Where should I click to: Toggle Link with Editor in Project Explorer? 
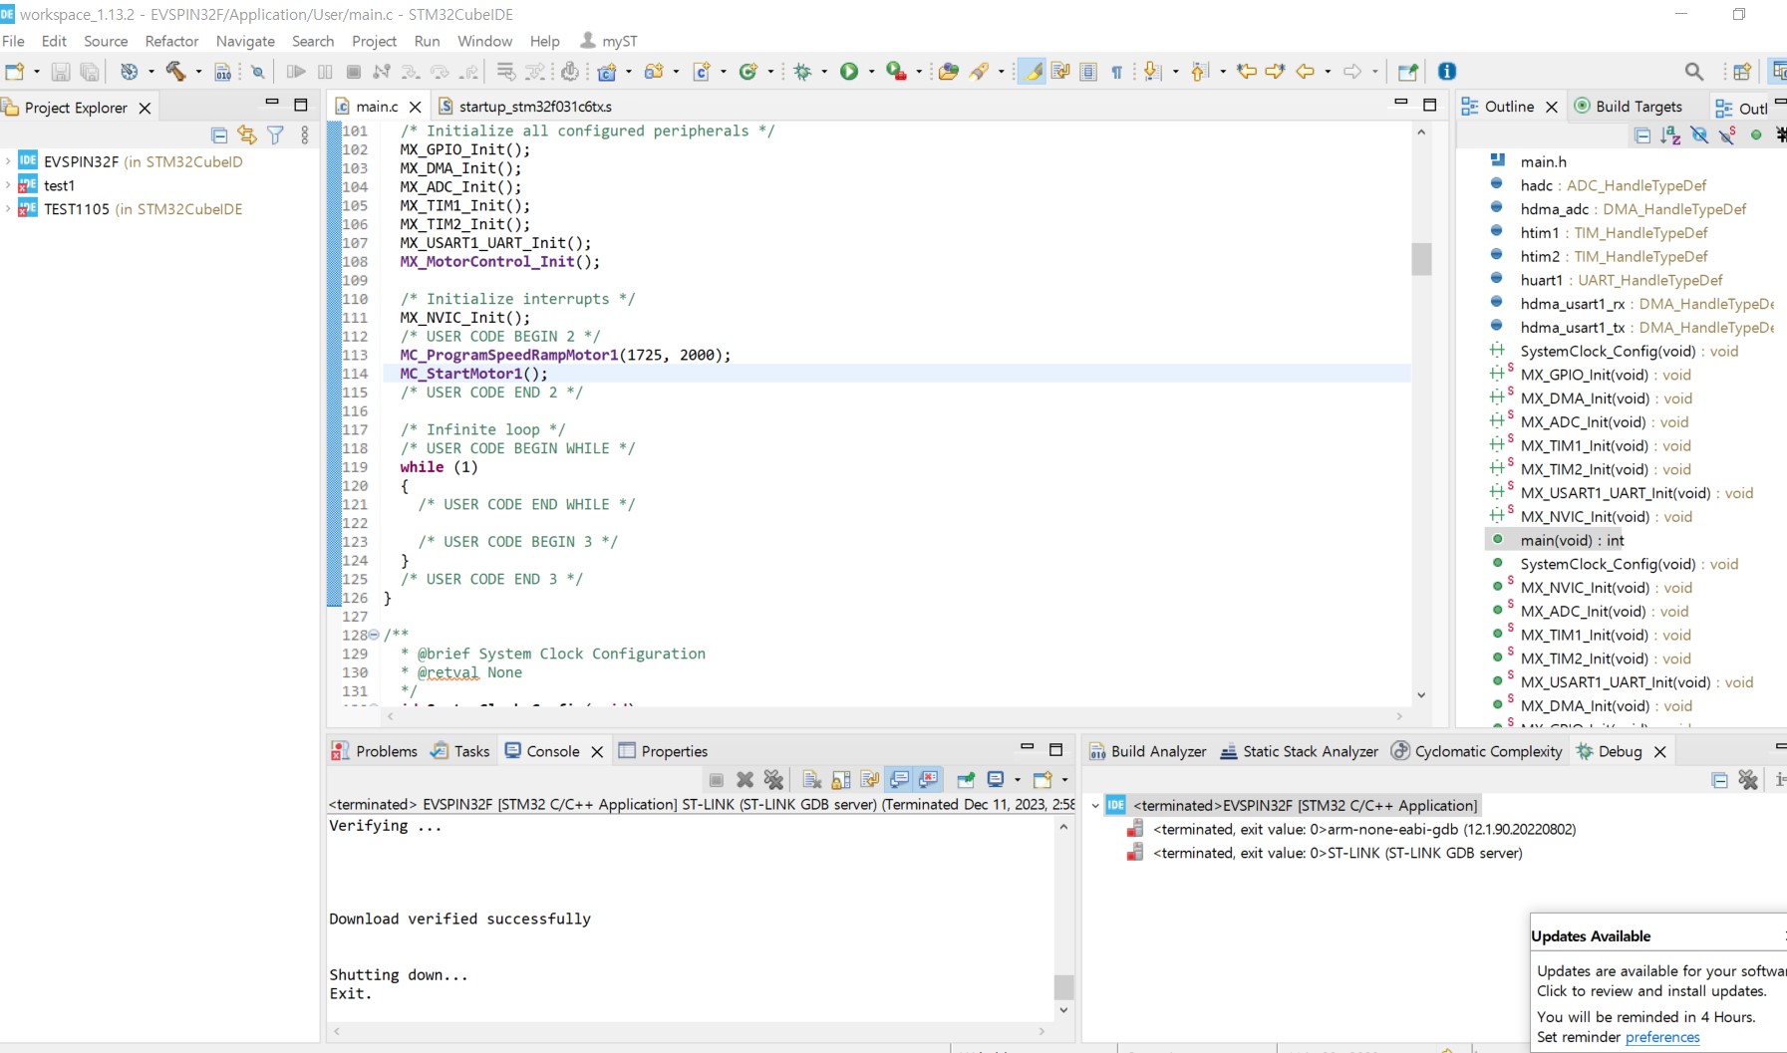click(x=247, y=134)
